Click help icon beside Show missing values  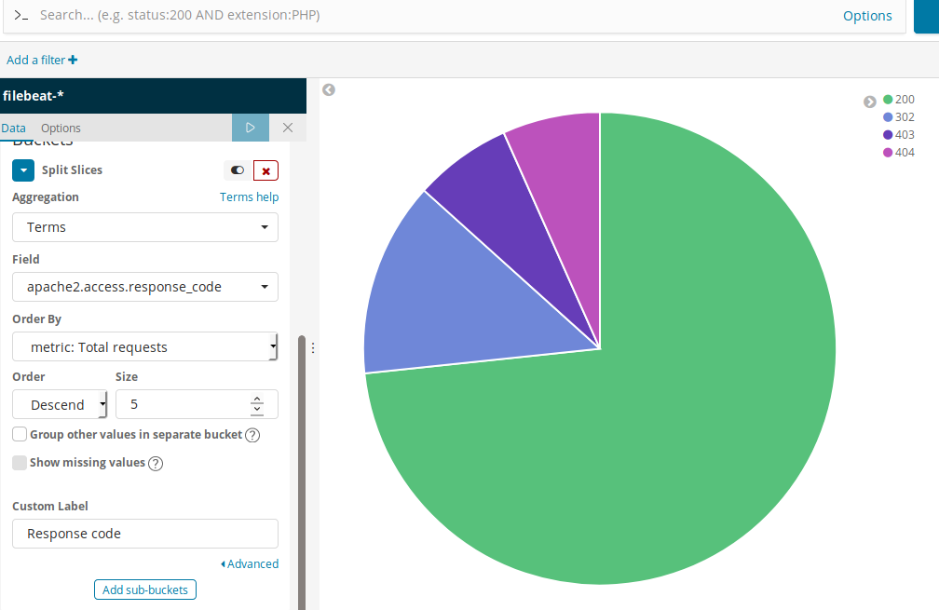pyautogui.click(x=156, y=464)
